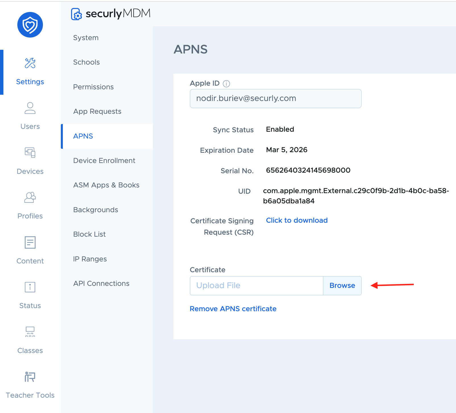Viewport: 456px width, 413px height.
Task: Open Settings via wrench icon
Action: pos(30,63)
